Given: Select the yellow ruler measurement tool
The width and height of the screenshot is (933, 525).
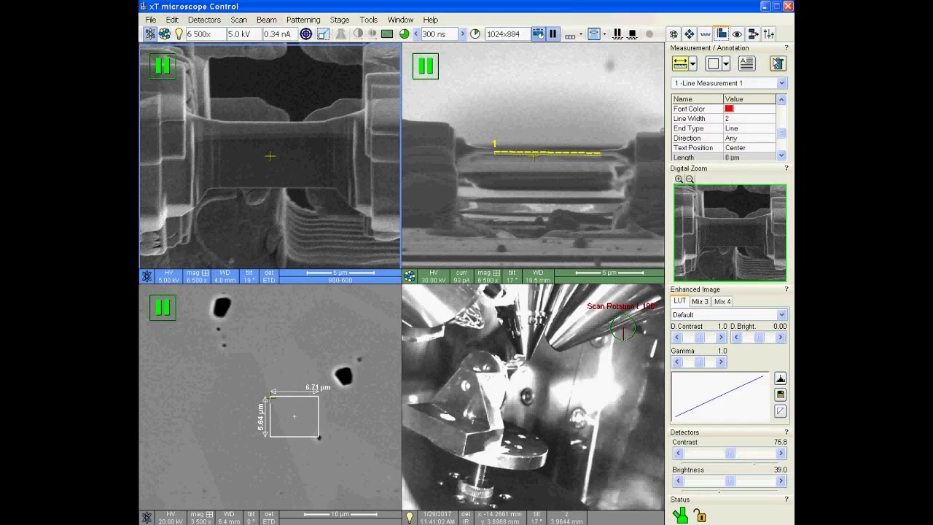Looking at the screenshot, I should click(680, 63).
